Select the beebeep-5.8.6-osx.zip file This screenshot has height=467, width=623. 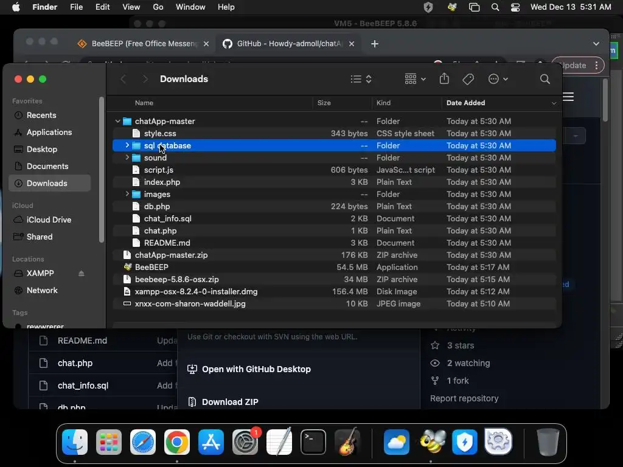coord(334,279)
